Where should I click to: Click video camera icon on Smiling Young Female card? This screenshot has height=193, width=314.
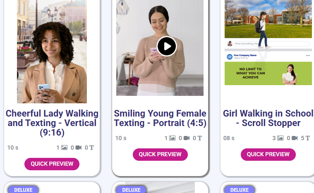pyautogui.click(x=187, y=138)
